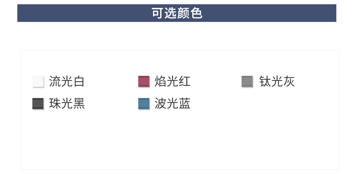This screenshot has width=353, height=183.
Task: Tap the dark charcoal square icon
Action: point(38,104)
